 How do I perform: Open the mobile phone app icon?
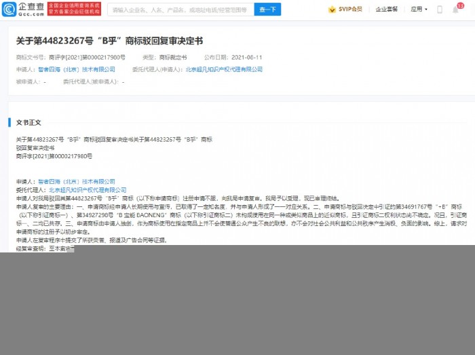(440, 10)
